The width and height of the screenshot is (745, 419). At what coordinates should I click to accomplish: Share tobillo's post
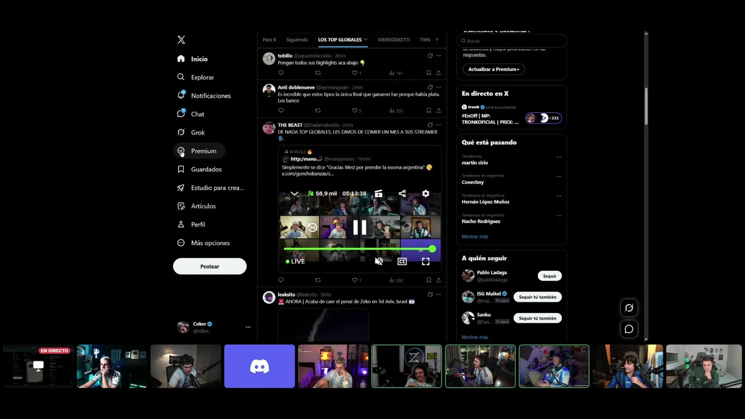pyautogui.click(x=438, y=73)
